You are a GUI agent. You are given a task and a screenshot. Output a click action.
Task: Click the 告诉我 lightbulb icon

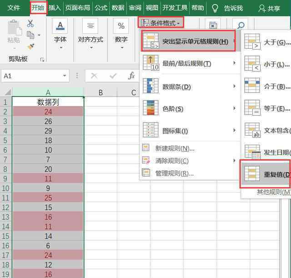[x=215, y=8]
